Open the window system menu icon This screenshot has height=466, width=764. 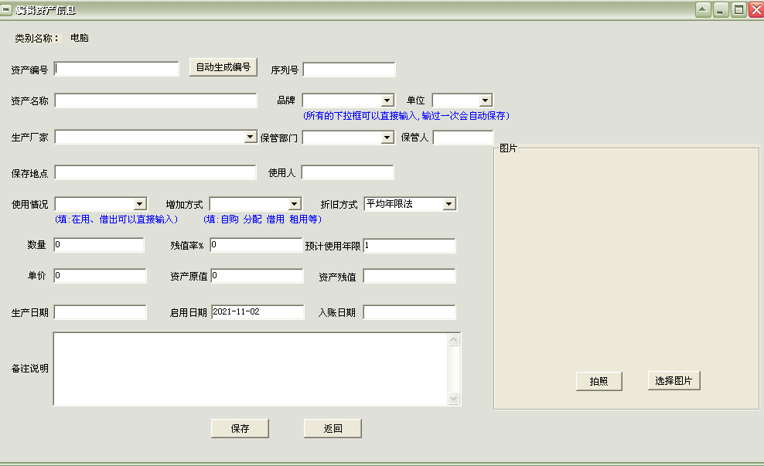6,9
